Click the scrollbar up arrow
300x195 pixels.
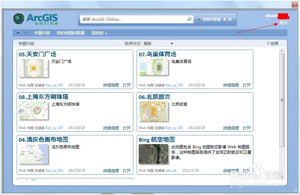tap(282, 51)
